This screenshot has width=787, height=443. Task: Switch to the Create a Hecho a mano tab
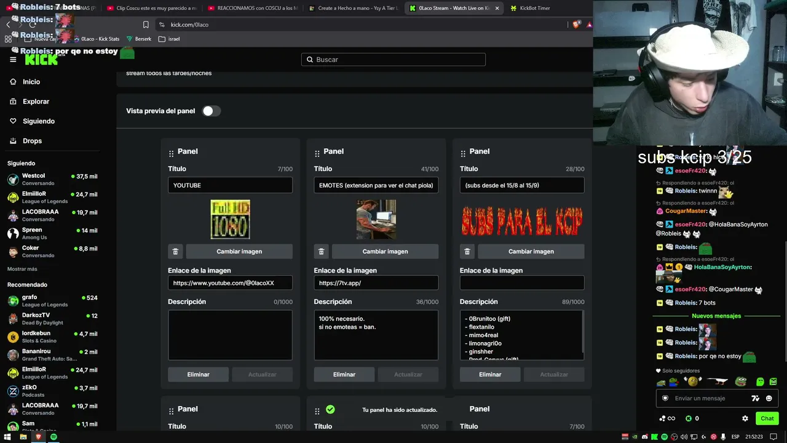pyautogui.click(x=354, y=8)
